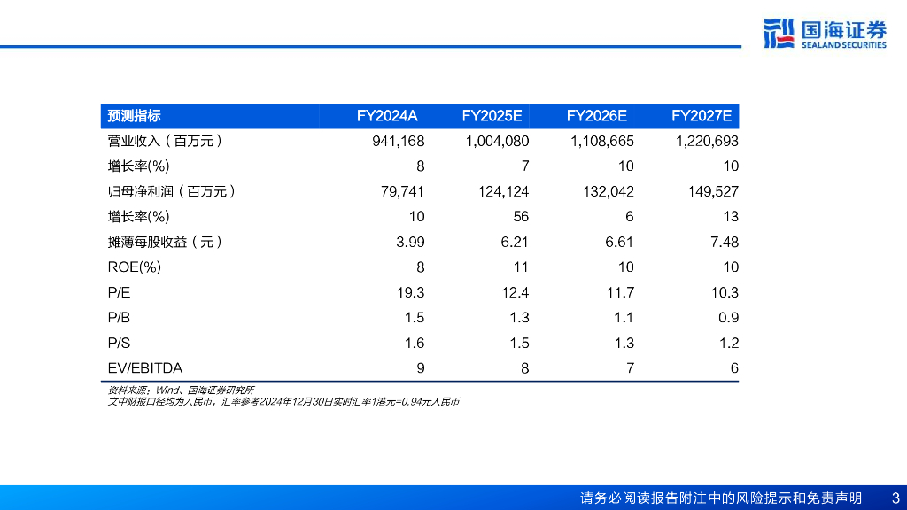Click EPS value 7.48
The width and height of the screenshot is (907, 510).
[x=725, y=242]
